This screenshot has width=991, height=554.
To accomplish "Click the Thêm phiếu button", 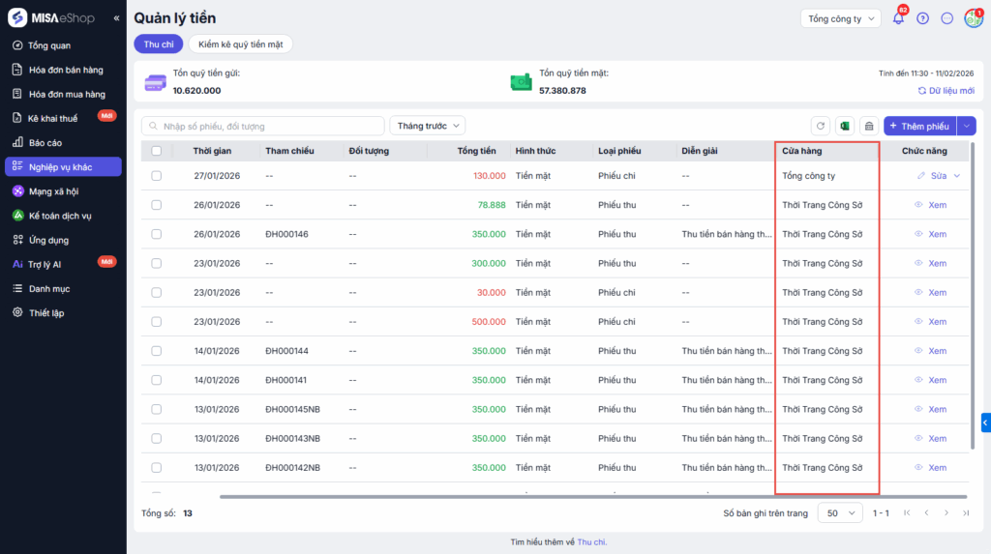I will click(919, 126).
